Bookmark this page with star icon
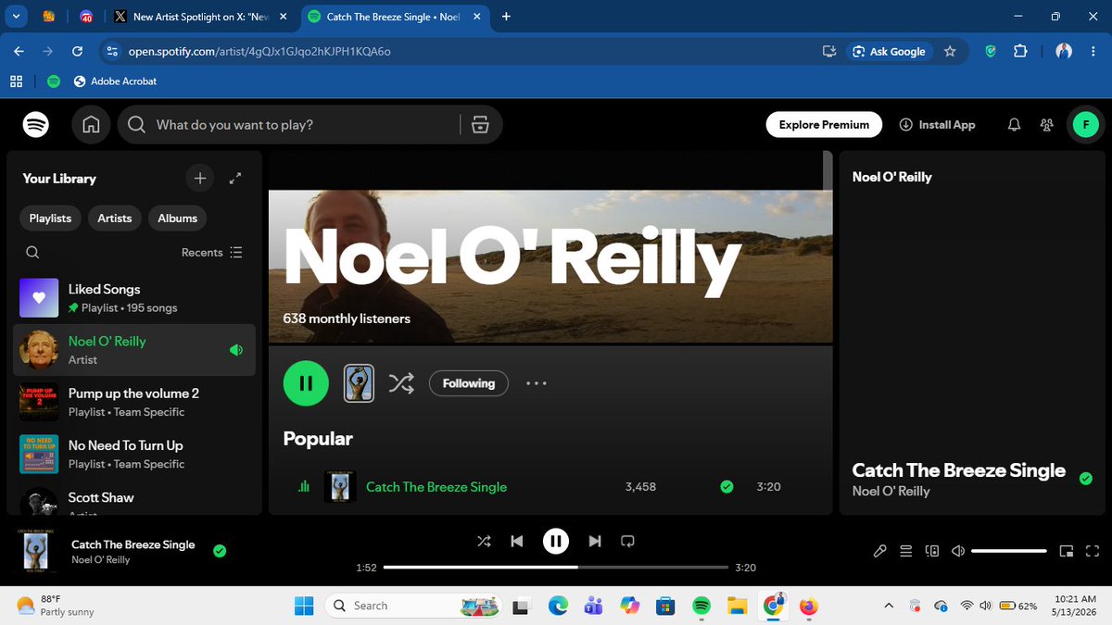This screenshot has height=625, width=1112. click(x=950, y=52)
